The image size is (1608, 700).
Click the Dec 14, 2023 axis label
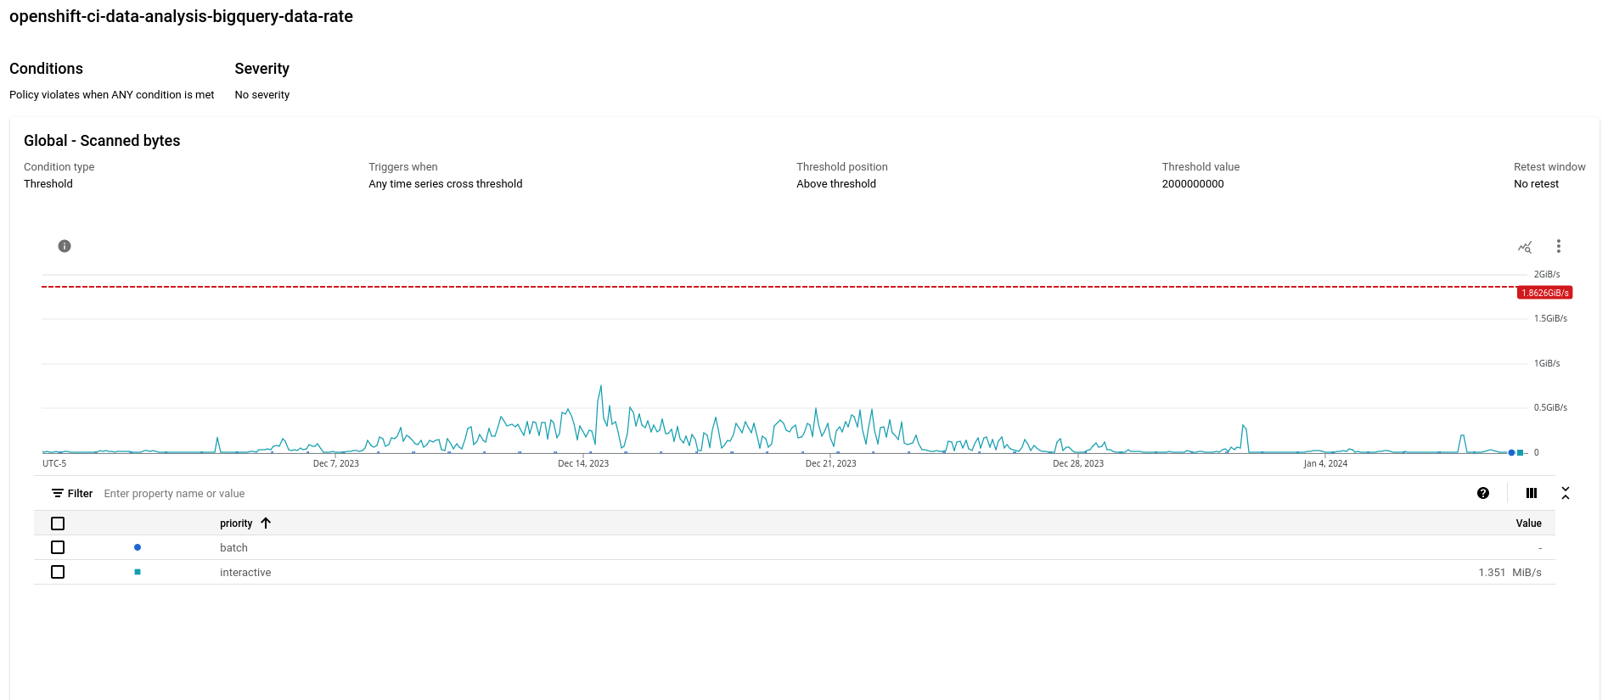click(583, 463)
